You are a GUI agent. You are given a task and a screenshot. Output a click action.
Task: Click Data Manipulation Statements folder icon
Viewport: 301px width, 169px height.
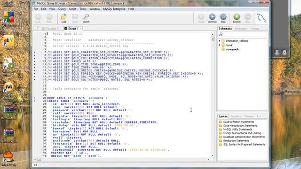coord(221,125)
